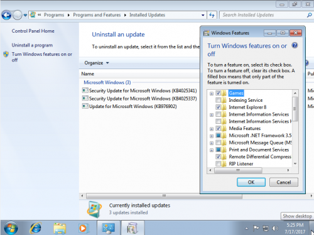Image resolution: width=314 pixels, height=235 pixels.
Task: Select the RIP Listener label
Action: pyautogui.click(x=241, y=164)
